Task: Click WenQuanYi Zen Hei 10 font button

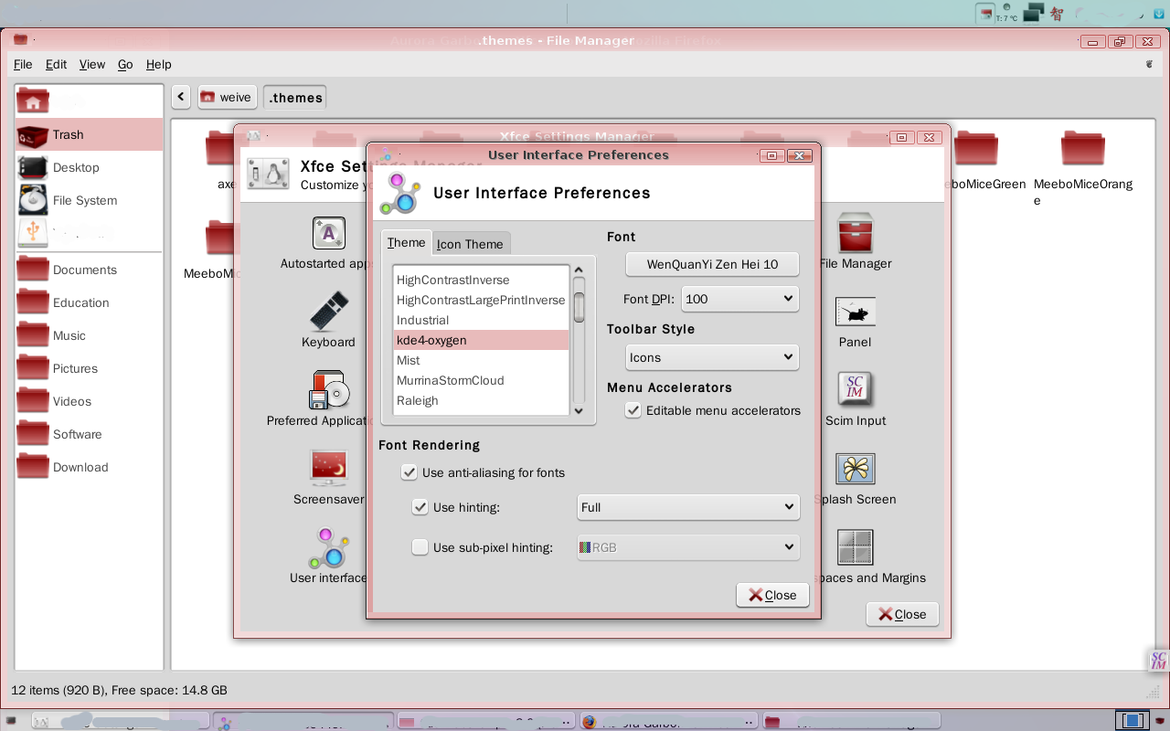Action: [x=712, y=264]
